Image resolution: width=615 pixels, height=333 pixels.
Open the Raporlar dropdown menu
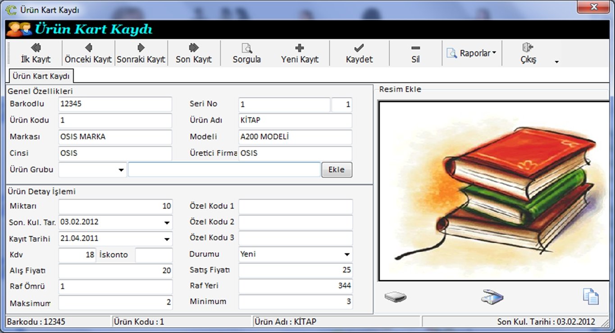pyautogui.click(x=472, y=53)
